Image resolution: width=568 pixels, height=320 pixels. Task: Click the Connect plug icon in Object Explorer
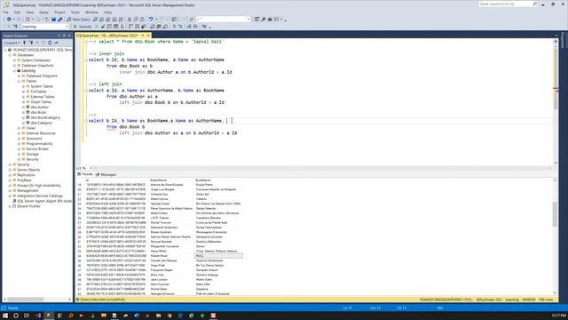point(25,43)
